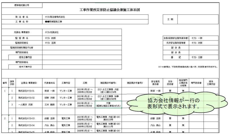The image size is (229, 136).
Task: Click the テスト元請会社 cell
Action: pyautogui.click(x=82, y=32)
